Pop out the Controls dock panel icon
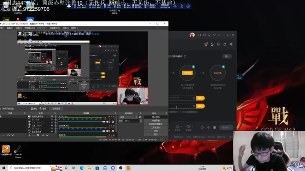This screenshot has height=171, width=305. 166,113
